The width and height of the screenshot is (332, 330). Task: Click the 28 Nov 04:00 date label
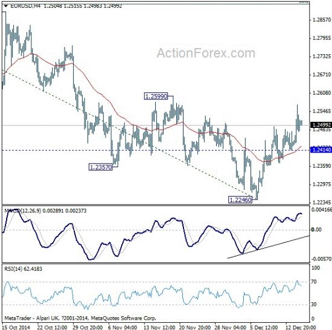click(x=231, y=327)
